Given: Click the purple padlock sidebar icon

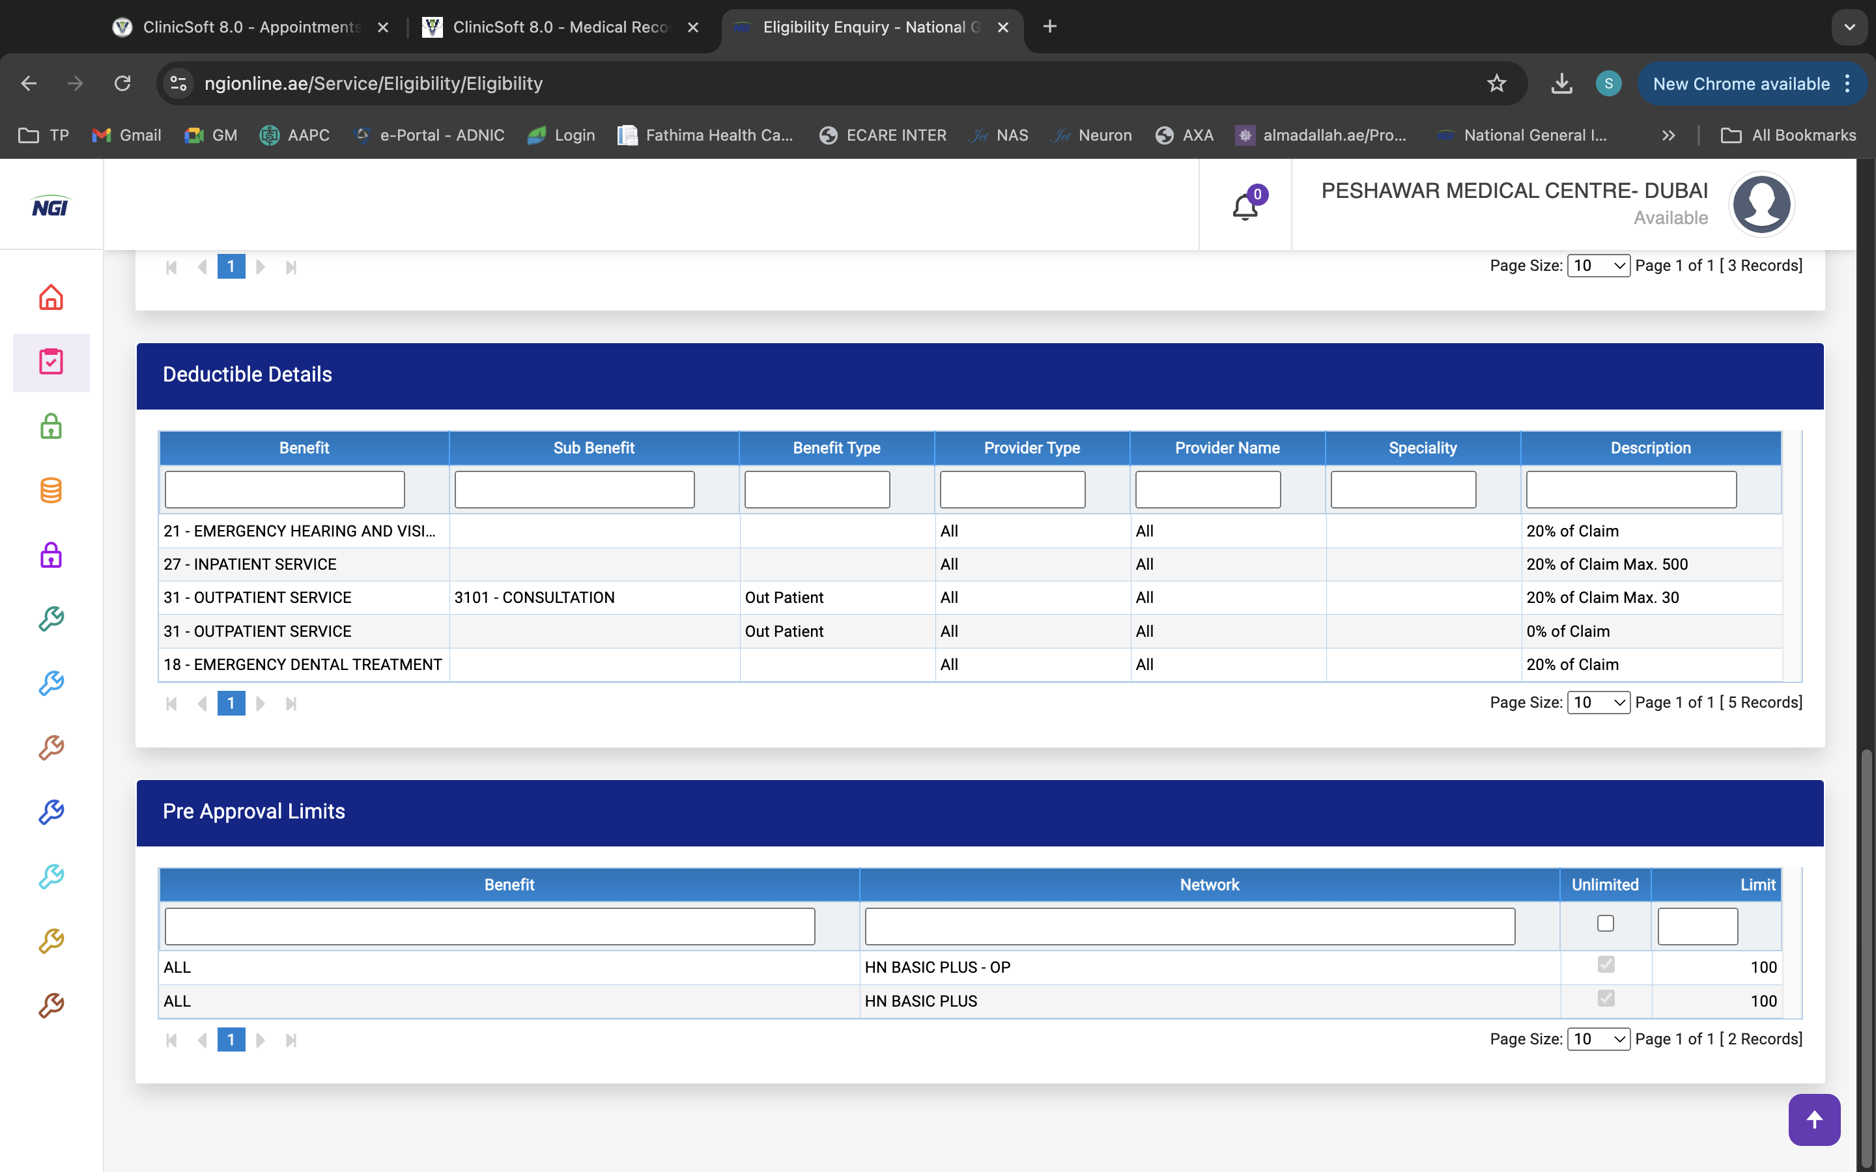Looking at the screenshot, I should click(51, 555).
